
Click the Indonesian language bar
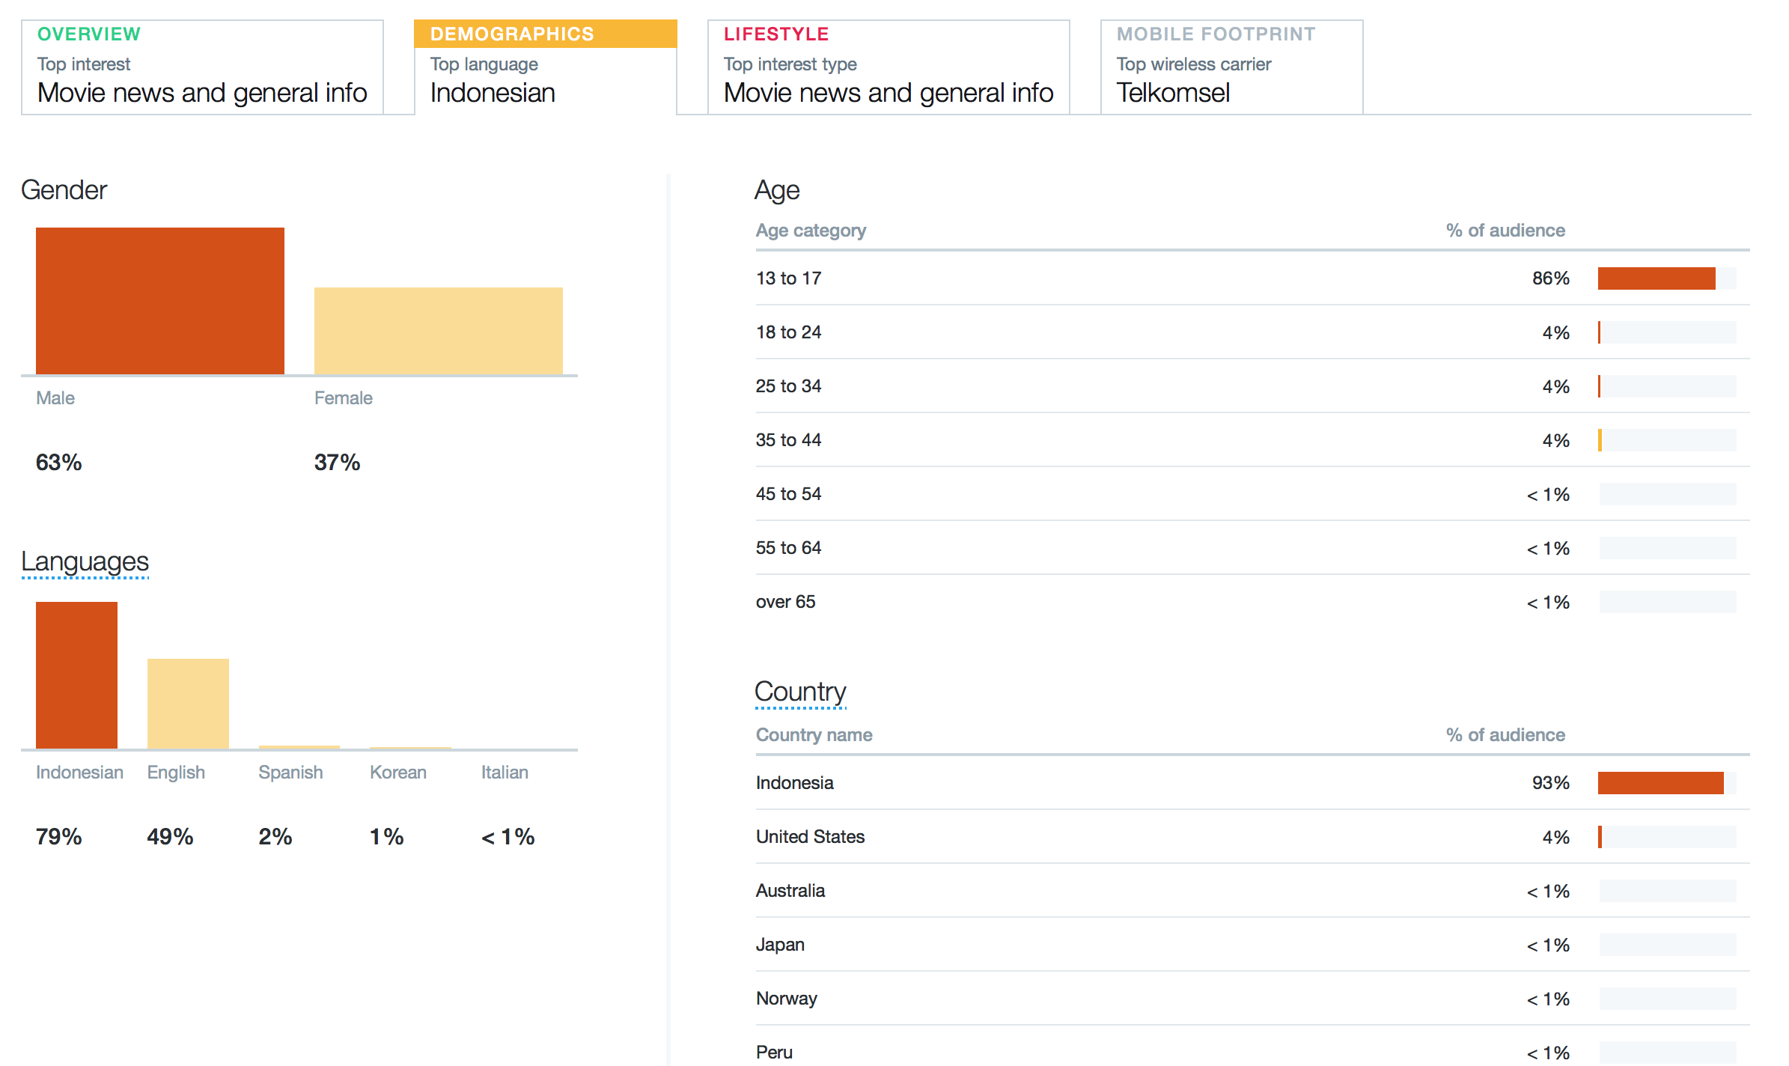coord(76,674)
